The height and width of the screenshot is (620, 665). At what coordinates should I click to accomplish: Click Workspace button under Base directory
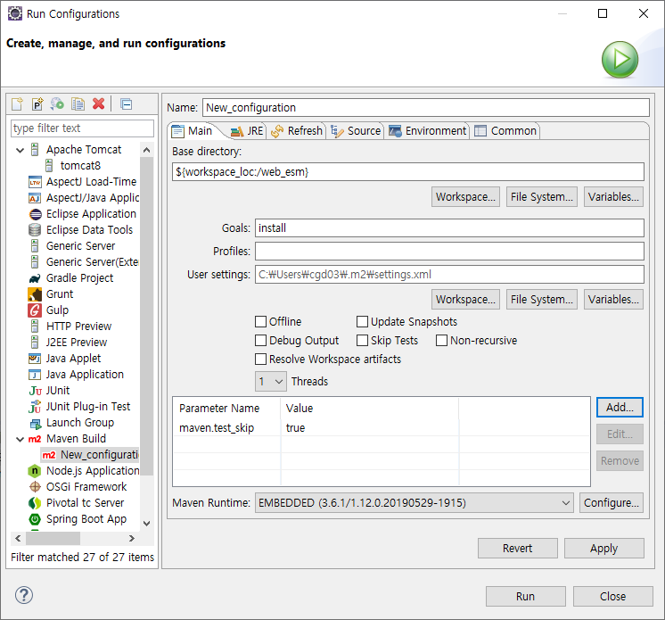(x=465, y=197)
